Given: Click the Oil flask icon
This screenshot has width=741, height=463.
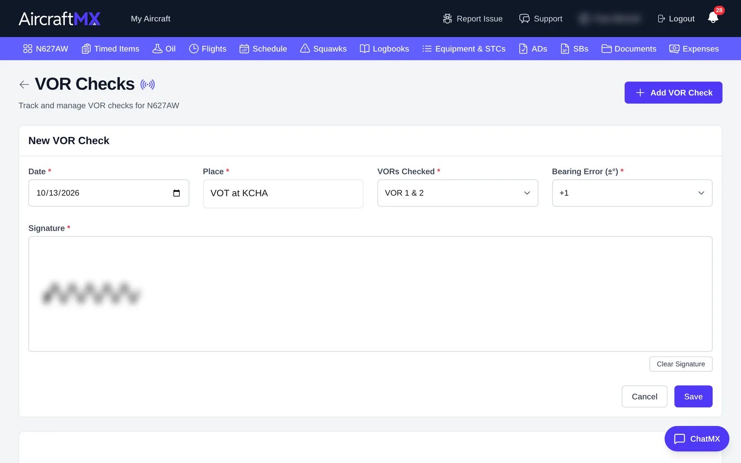Looking at the screenshot, I should click(x=157, y=49).
